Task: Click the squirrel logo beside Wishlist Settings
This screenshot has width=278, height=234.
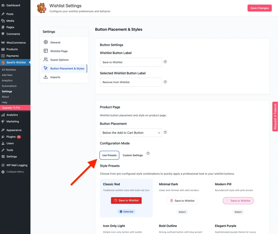Action: tap(42, 8)
